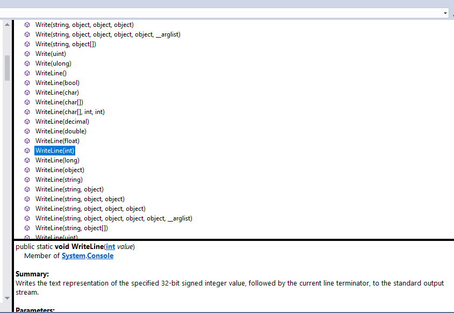Follow the Console class link
This screenshot has height=313, width=454.
coord(100,255)
